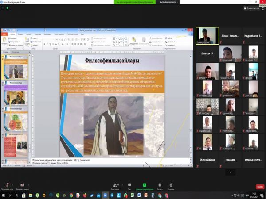
Task: Expand the video options arrow beside camera
Action: [x=29, y=183]
